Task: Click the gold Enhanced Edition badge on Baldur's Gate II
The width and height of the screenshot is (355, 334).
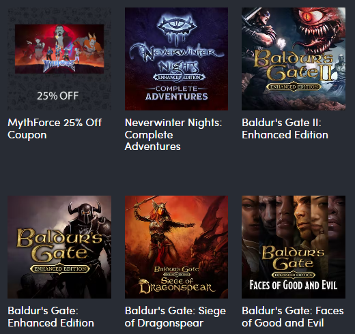Action: click(294, 87)
